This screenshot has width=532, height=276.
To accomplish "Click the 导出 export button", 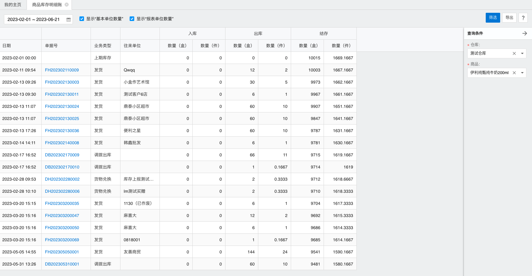I will coord(509,18).
